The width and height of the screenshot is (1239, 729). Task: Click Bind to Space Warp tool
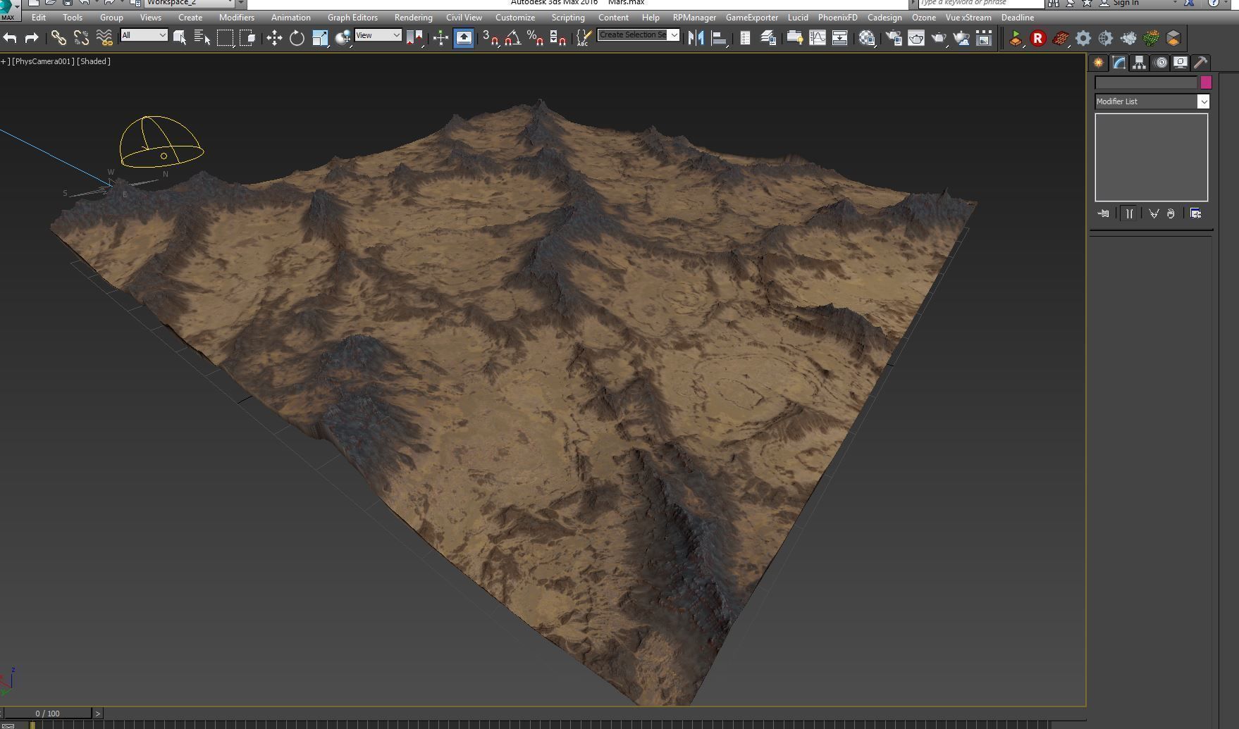point(104,38)
